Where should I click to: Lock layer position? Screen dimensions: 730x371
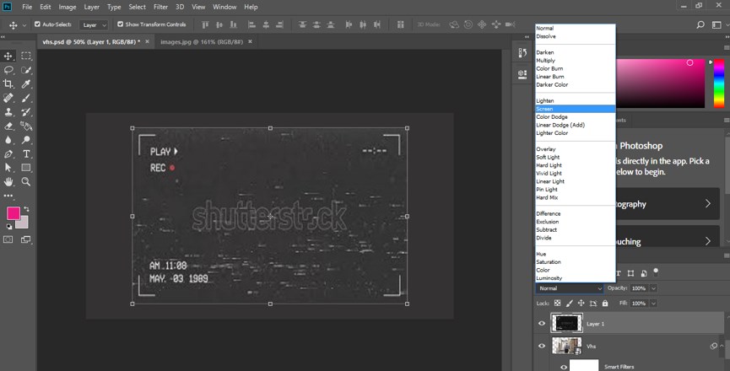(581, 303)
